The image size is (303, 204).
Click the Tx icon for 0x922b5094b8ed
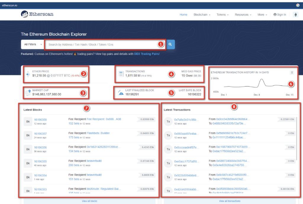coord(168,177)
